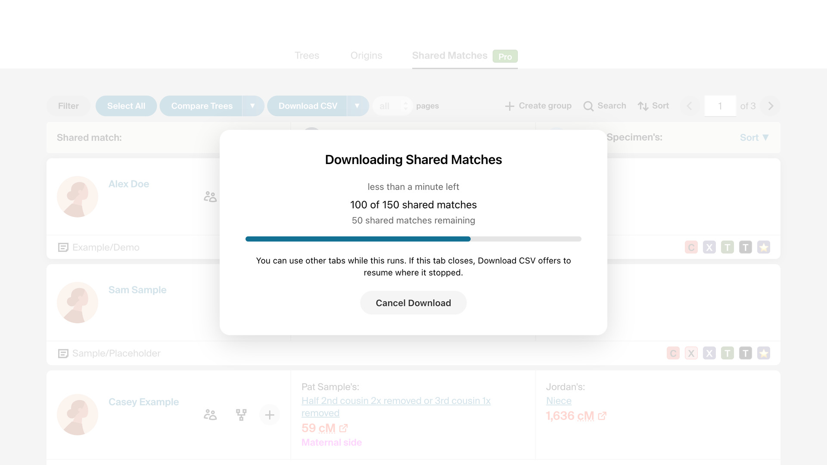Open Alex Doe's profile name link
Screen dimensions: 827x465
point(129,184)
